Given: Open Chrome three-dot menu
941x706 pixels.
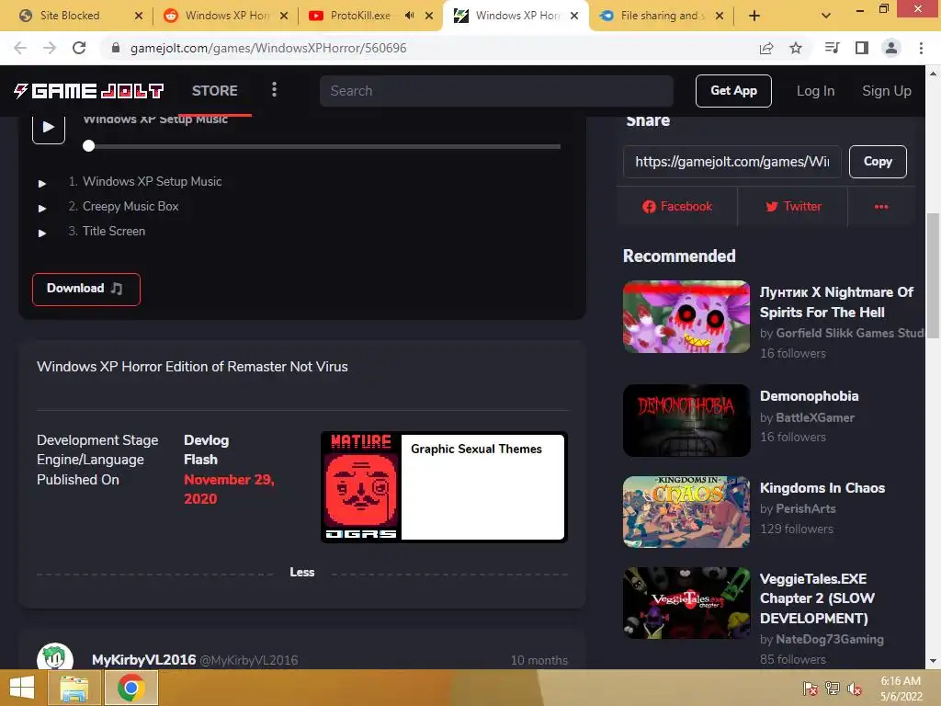Looking at the screenshot, I should [921, 48].
